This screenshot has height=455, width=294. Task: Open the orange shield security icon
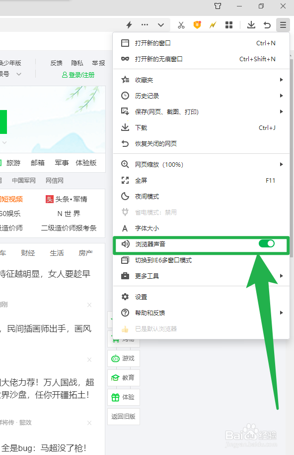pyautogui.click(x=197, y=25)
